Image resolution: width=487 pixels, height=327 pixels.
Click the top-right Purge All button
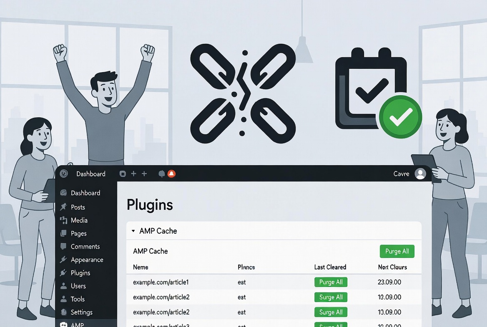[x=397, y=251]
